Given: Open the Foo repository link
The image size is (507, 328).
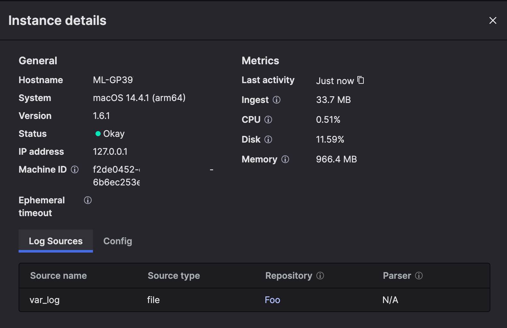Looking at the screenshot, I should pos(272,300).
